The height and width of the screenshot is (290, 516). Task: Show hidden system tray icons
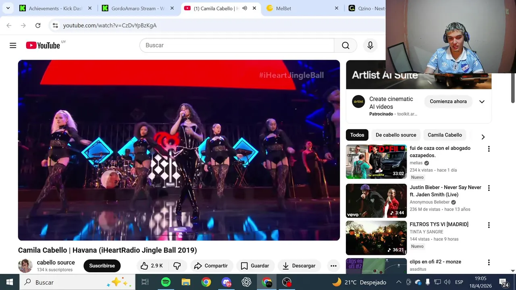click(x=399, y=282)
